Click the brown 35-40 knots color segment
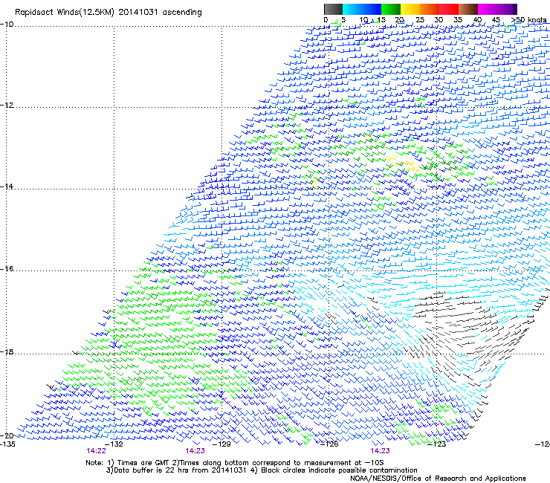This screenshot has height=483, width=550. (468, 9)
